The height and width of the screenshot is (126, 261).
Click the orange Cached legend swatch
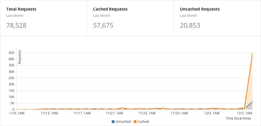pos(135,122)
